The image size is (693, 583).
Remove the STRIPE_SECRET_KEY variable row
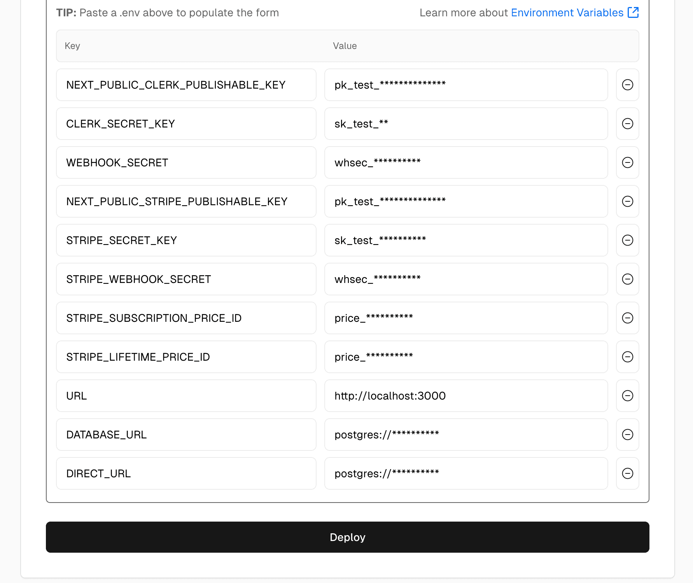(x=627, y=240)
